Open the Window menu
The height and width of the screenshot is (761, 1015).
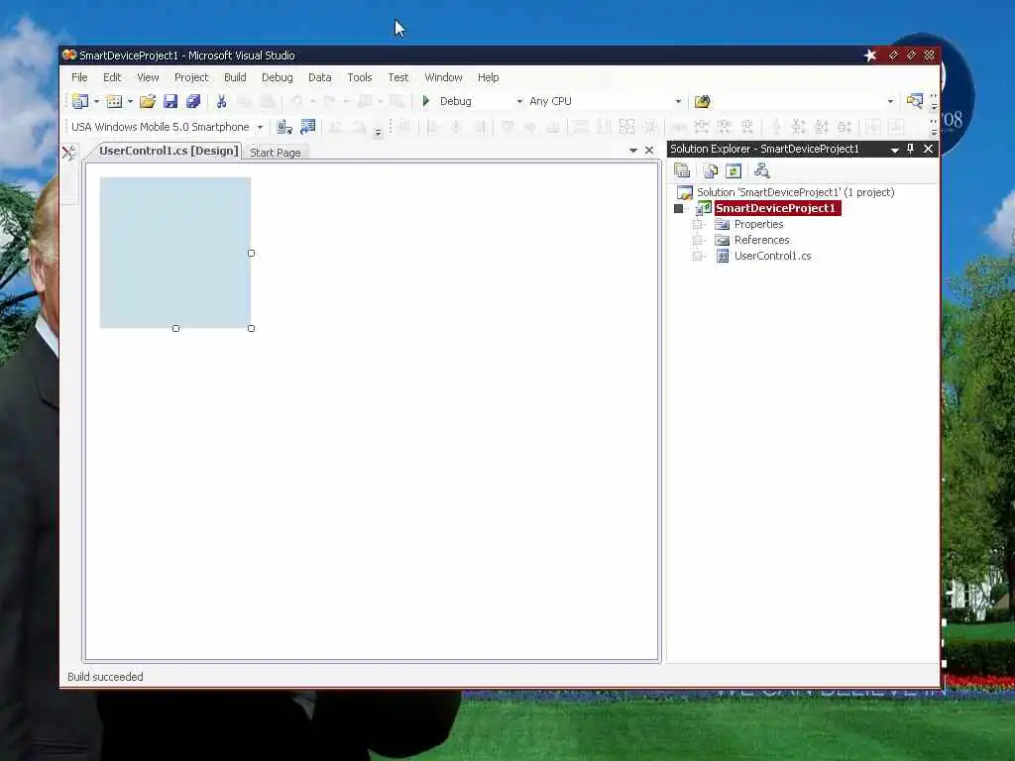(443, 77)
